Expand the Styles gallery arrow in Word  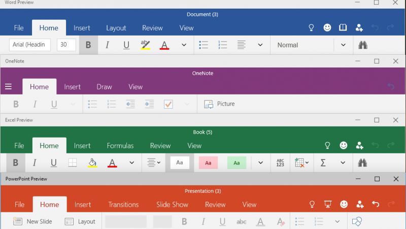click(343, 45)
